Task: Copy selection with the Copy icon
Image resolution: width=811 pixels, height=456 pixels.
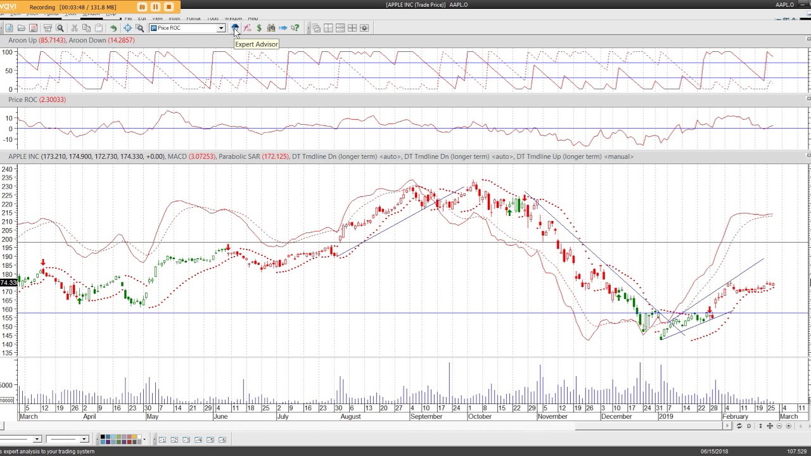Action: click(86, 28)
